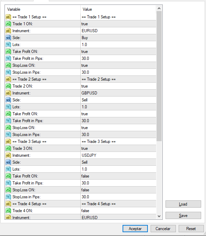This screenshot has height=236, width=206.
Task: Toggle Trade 1 Take Profit ON value
Action: click(x=118, y=52)
